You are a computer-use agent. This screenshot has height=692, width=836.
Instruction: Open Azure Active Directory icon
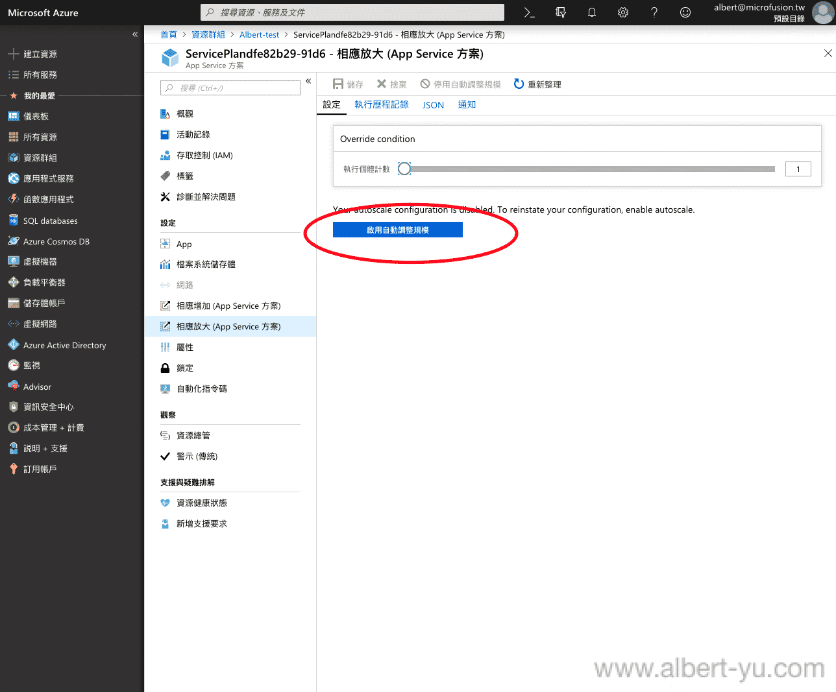[13, 345]
